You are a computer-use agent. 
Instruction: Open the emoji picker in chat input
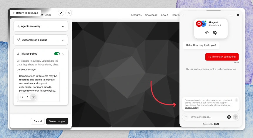[x=229, y=117]
